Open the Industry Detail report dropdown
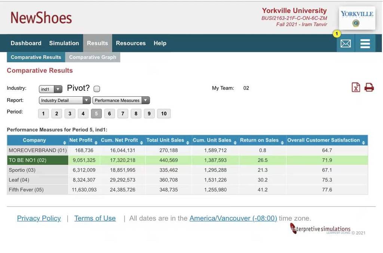383x253 pixels. click(x=65, y=100)
